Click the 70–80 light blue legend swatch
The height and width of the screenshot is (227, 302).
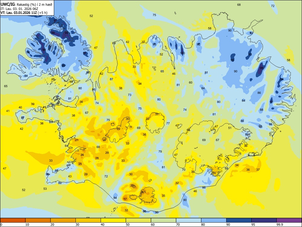tap(188, 220)
